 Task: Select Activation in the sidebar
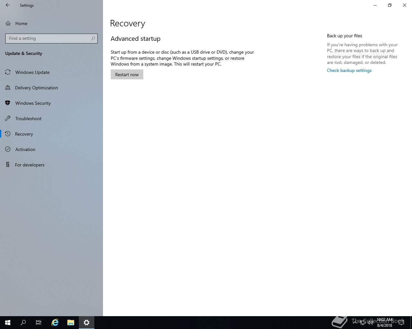51,149
